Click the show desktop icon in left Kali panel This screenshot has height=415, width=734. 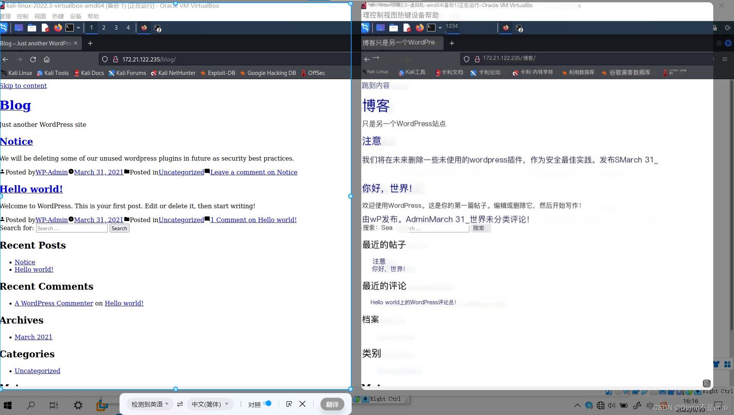tap(18, 28)
